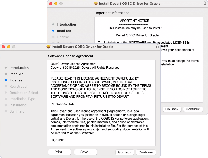Select Read Me step in front window sidebar
208x158 pixels.
tap(16, 74)
